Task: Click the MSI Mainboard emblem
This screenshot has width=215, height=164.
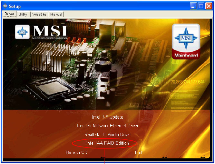Action: pos(186,41)
